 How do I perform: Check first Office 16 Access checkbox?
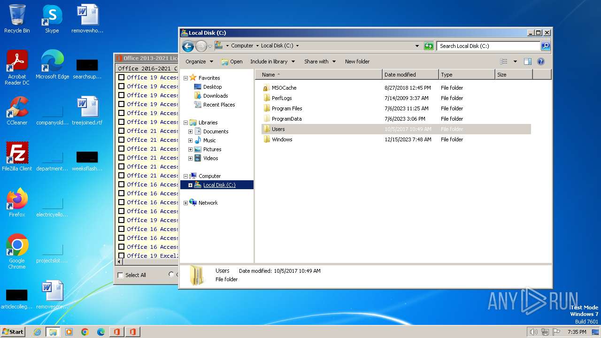point(122,184)
